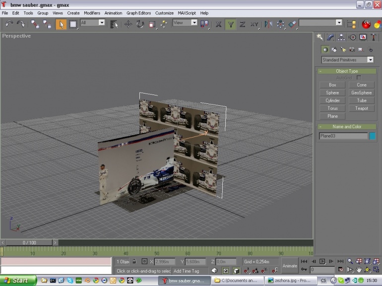Image resolution: width=382 pixels, height=286 pixels.
Task: Switch to the Hierarchy panel tab
Action: (x=341, y=37)
